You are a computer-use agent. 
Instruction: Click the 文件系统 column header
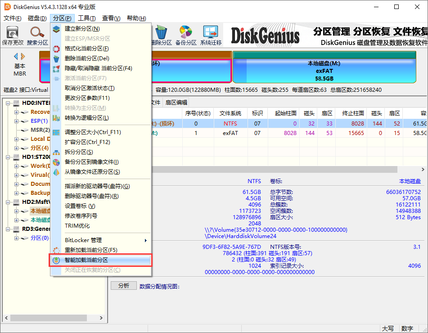(230, 113)
